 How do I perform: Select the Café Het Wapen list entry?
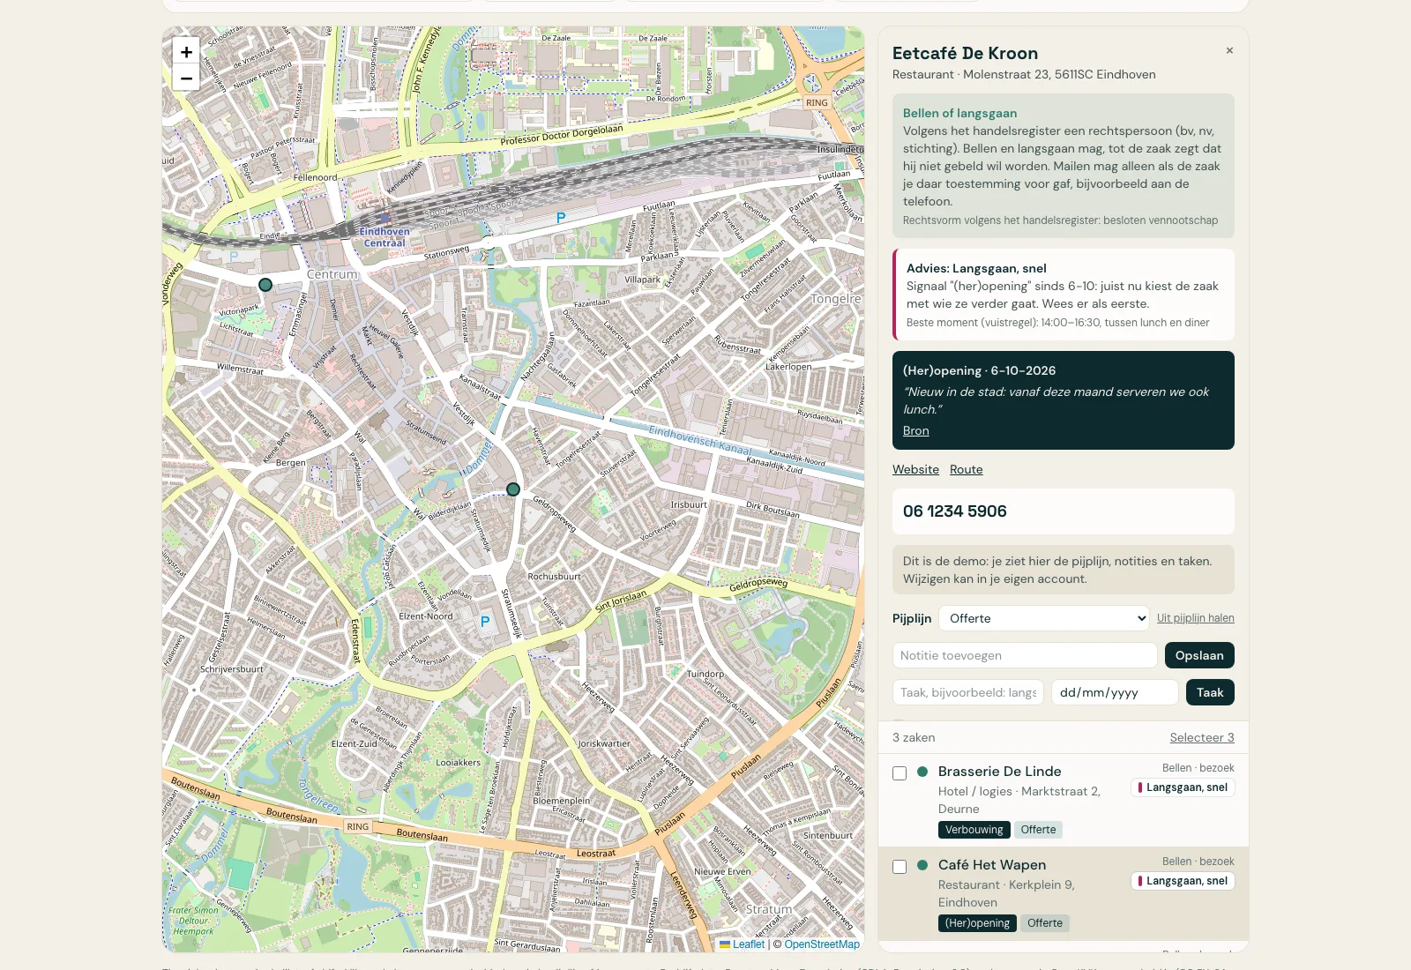[1064, 894]
